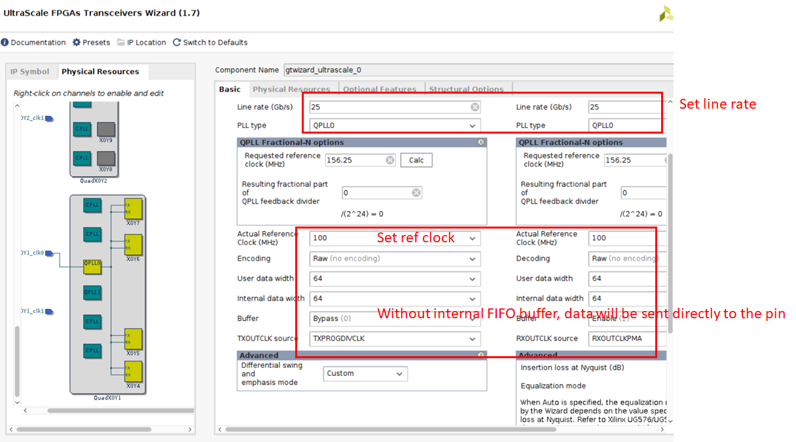Click the Switch to Defaults label
This screenshot has height=442, width=796.
point(215,43)
